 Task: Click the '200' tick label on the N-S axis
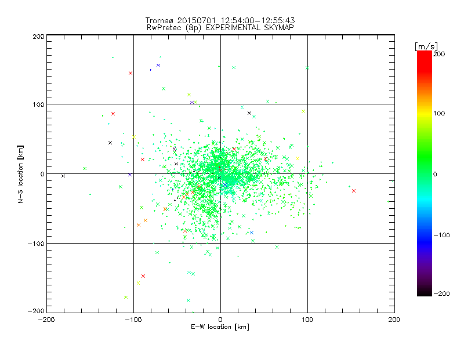click(38, 37)
